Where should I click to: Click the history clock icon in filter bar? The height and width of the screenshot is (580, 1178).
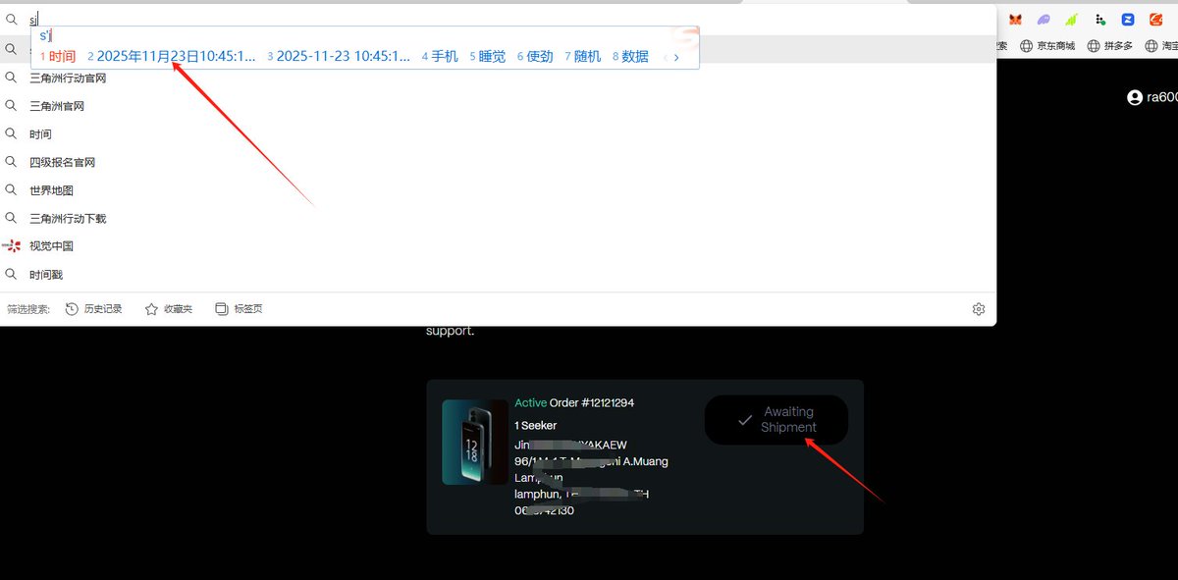click(x=72, y=309)
